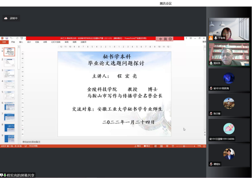Click 单击此处添加备注 notes field
This screenshot has height=178, width=252.
pos(31,142)
